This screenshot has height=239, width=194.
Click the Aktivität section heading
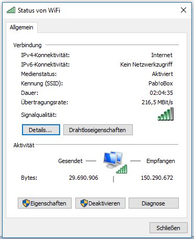tap(24, 145)
